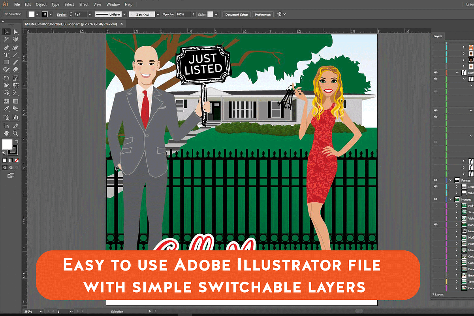474x316 pixels.
Task: Select the Paintbrush tool
Action: coord(16,62)
